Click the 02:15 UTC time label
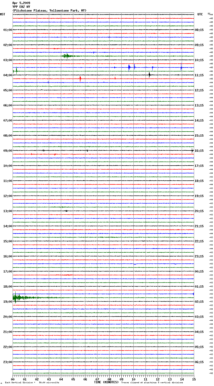 [x=199, y=302]
